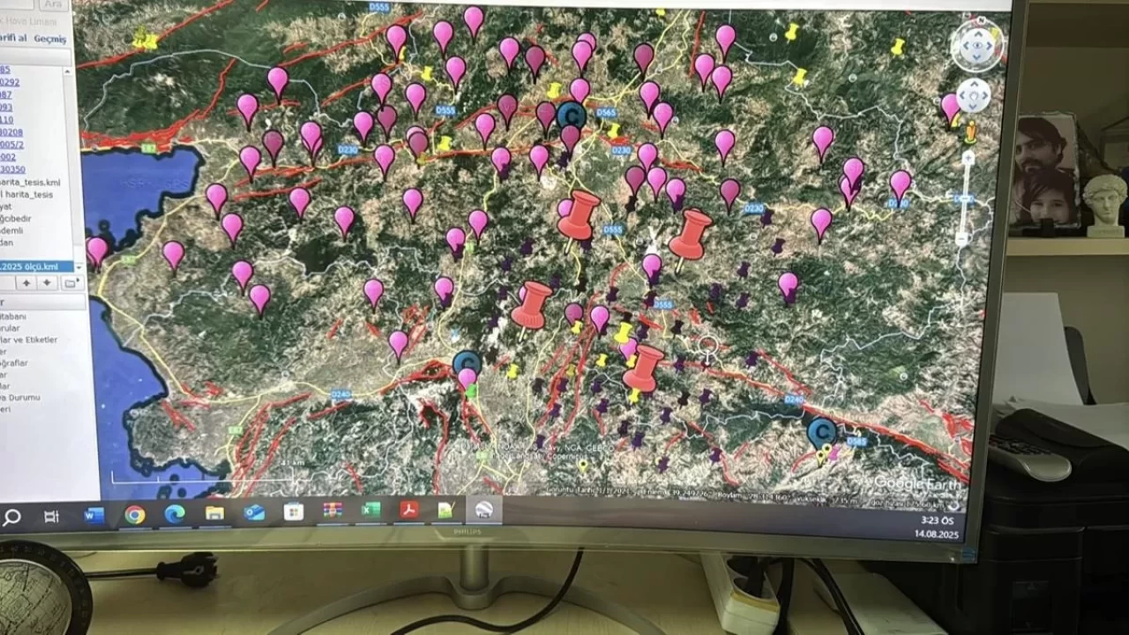Click the Geçmiş link in search panel

[x=49, y=39]
